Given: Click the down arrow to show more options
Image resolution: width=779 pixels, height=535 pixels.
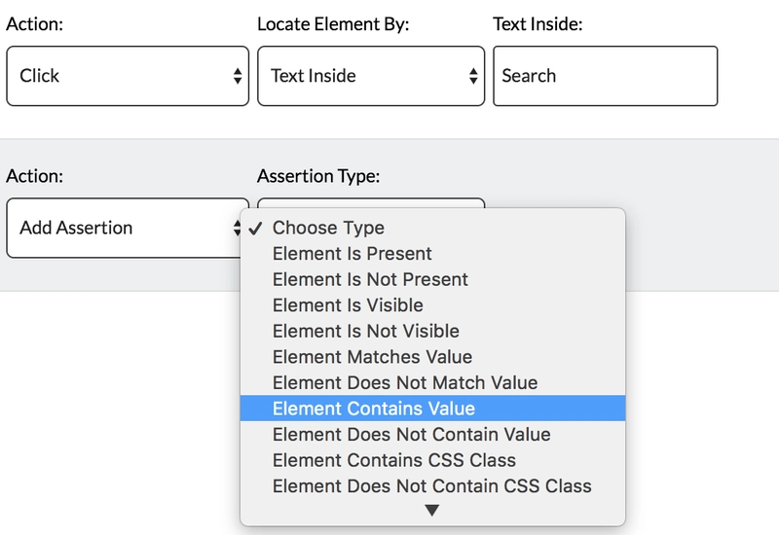Looking at the screenshot, I should 432,510.
